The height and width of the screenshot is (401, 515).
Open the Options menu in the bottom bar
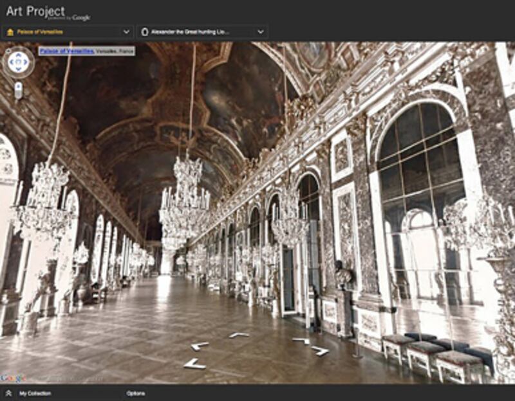click(x=135, y=393)
